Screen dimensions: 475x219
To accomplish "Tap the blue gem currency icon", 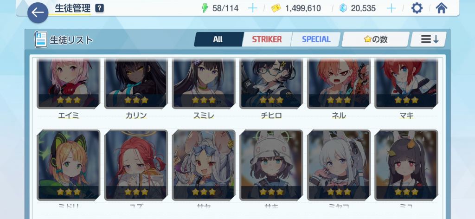I will [343, 8].
